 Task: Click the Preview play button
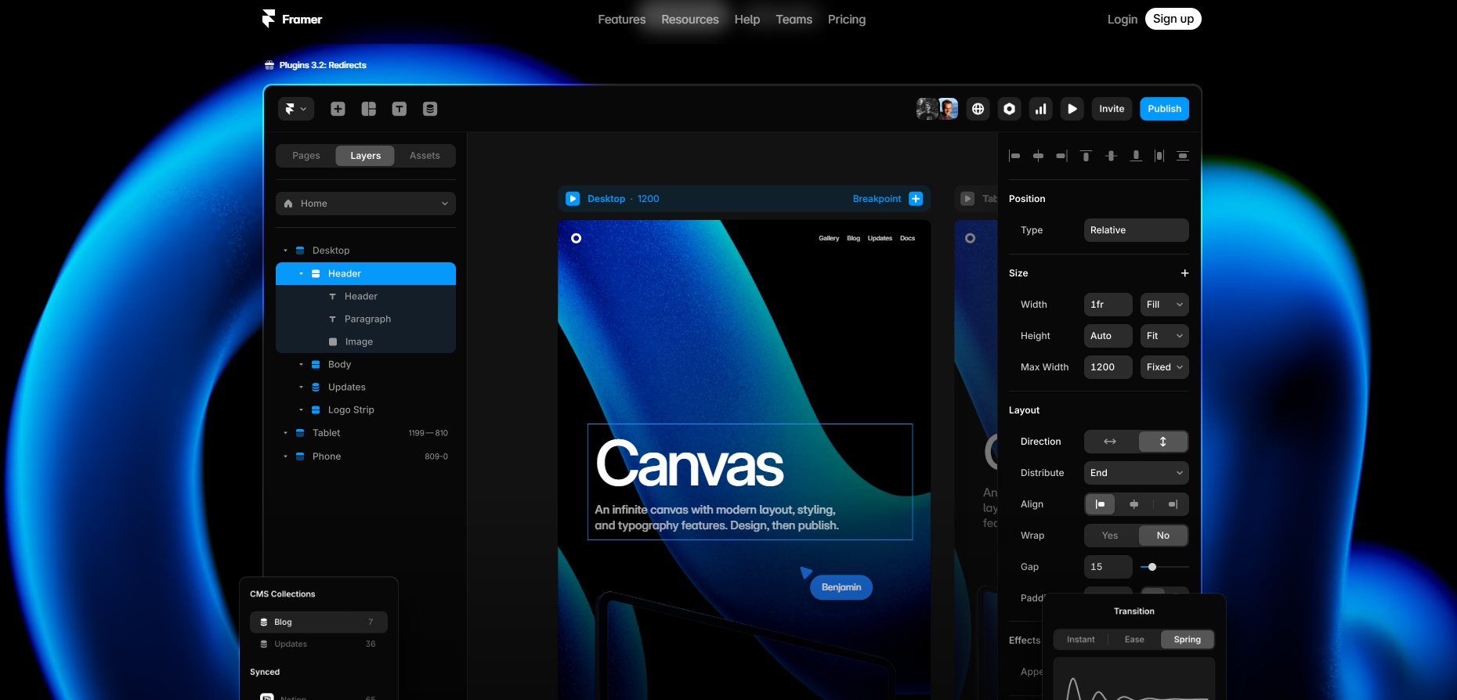pos(1072,109)
